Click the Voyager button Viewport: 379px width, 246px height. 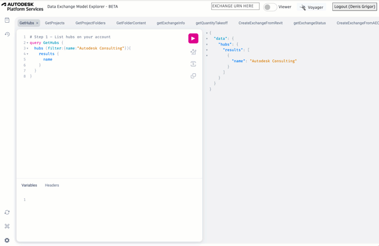point(312,7)
